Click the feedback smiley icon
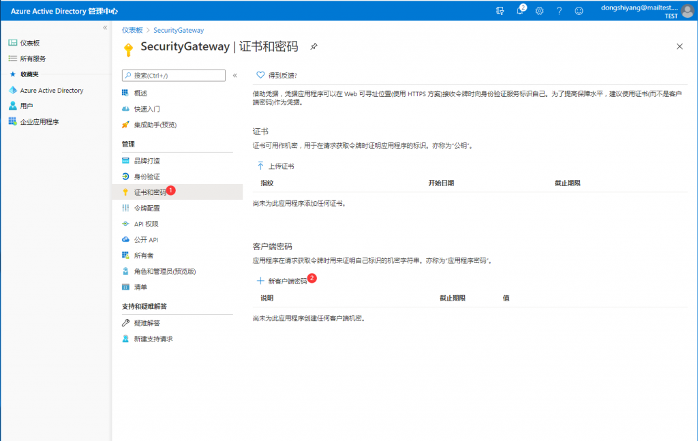698x441 pixels. (579, 11)
